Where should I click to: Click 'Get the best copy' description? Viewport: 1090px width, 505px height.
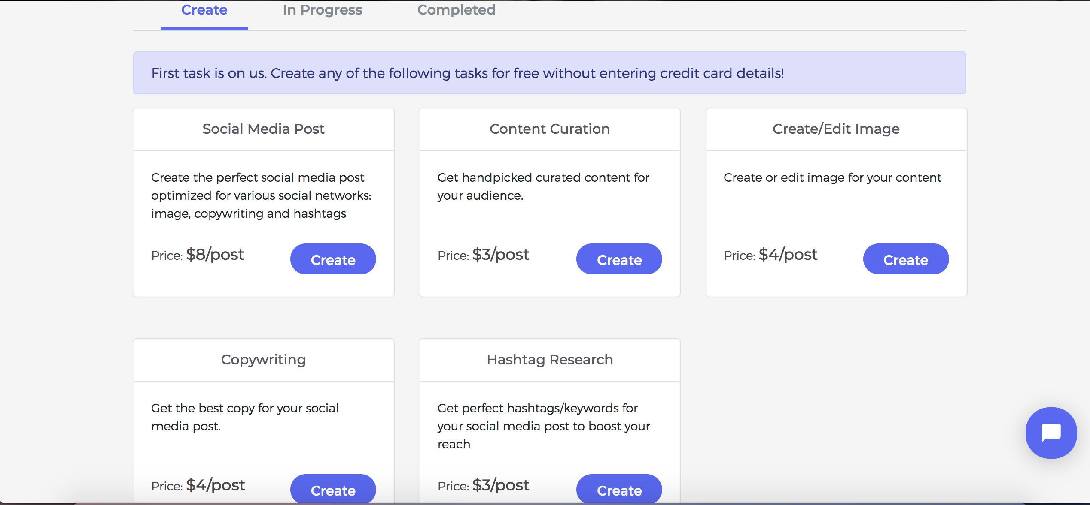pos(245,417)
